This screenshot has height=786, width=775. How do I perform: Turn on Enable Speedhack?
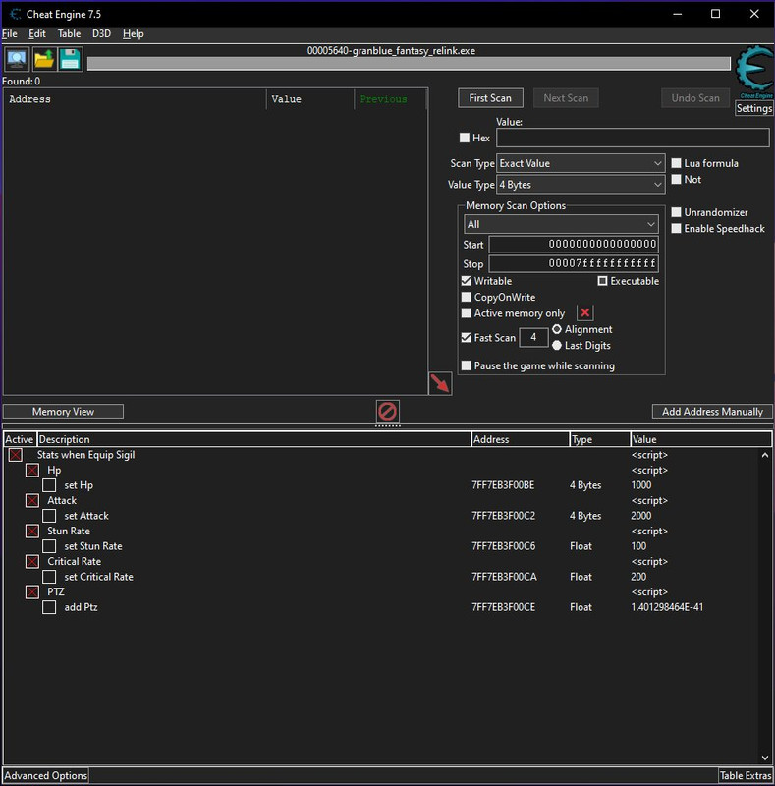[x=676, y=228]
